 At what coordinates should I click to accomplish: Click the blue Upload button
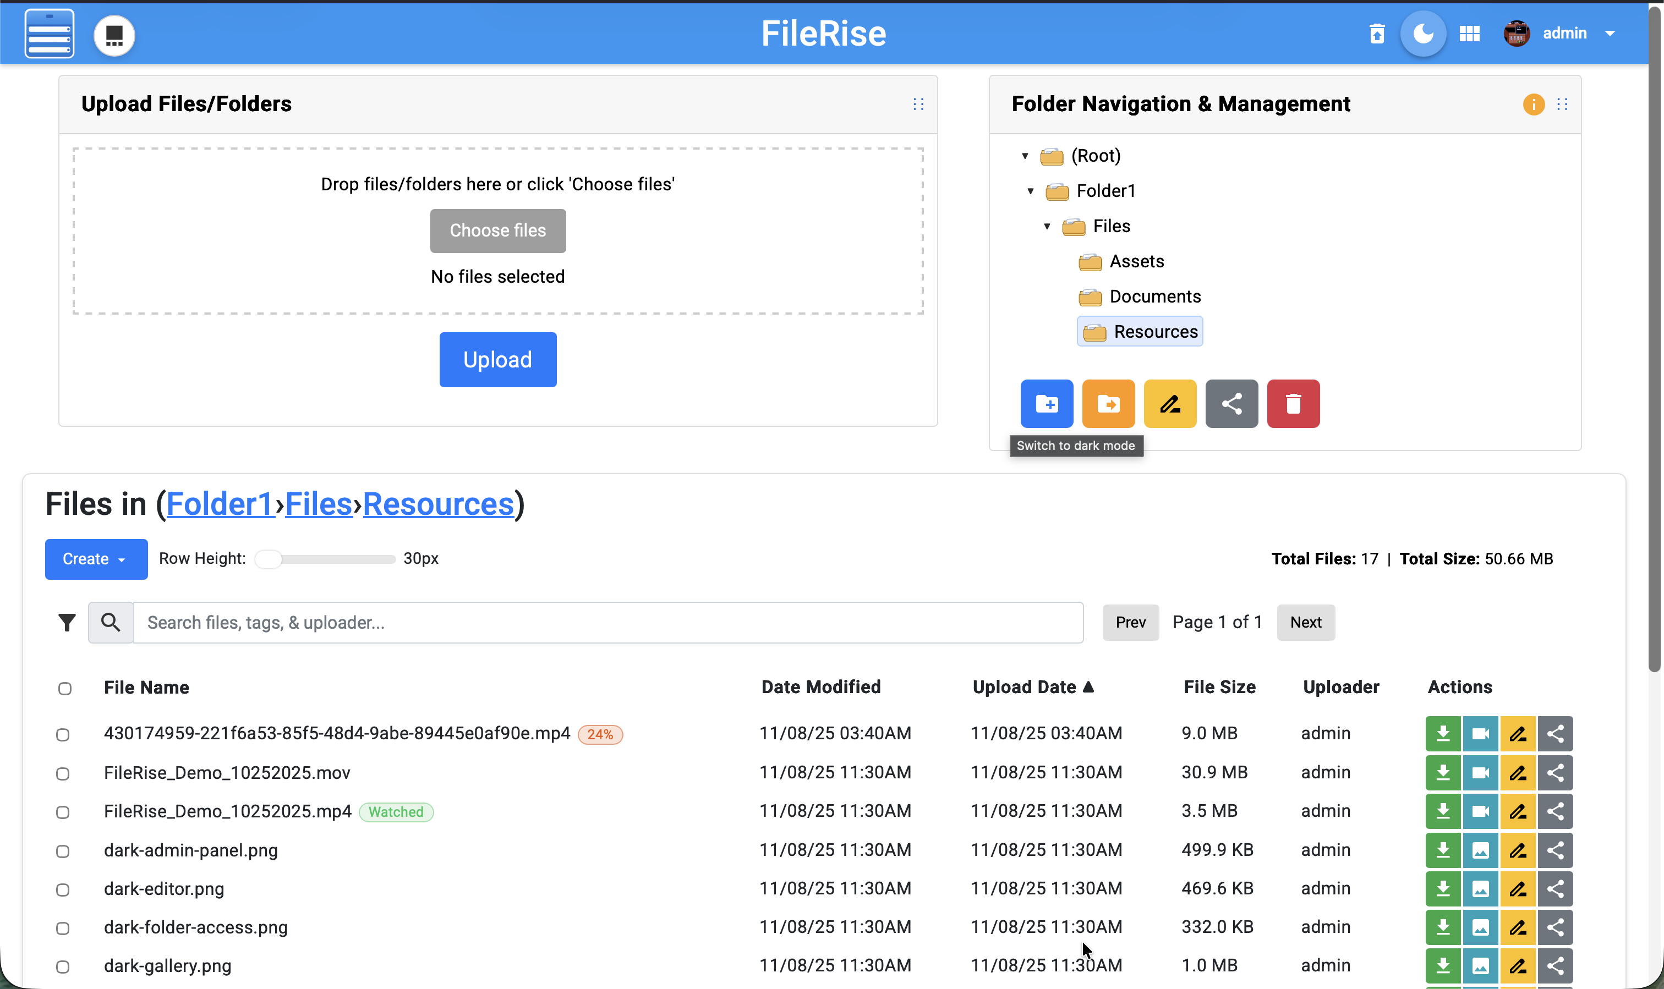497,360
